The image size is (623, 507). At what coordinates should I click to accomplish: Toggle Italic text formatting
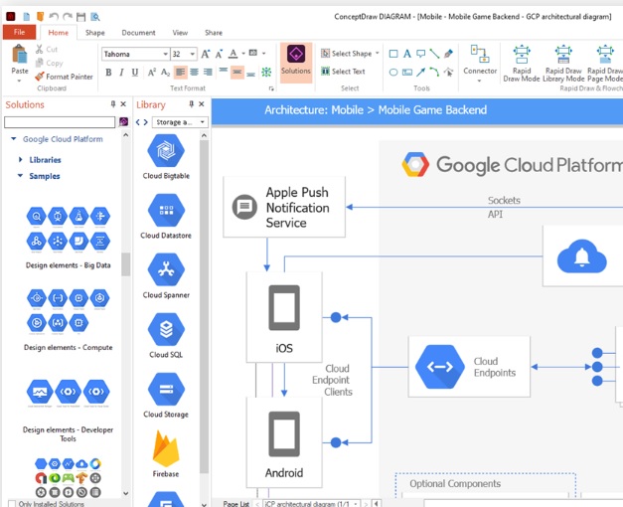pyautogui.click(x=121, y=73)
